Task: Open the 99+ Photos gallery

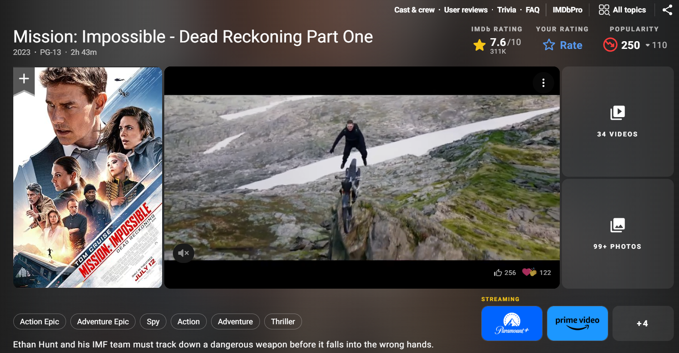Action: pyautogui.click(x=617, y=234)
